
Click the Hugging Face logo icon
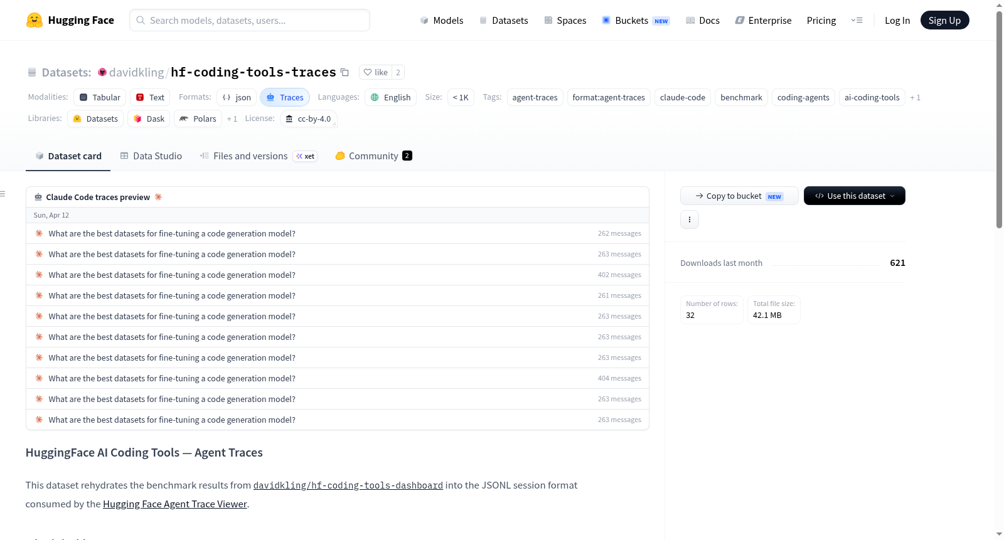[35, 20]
